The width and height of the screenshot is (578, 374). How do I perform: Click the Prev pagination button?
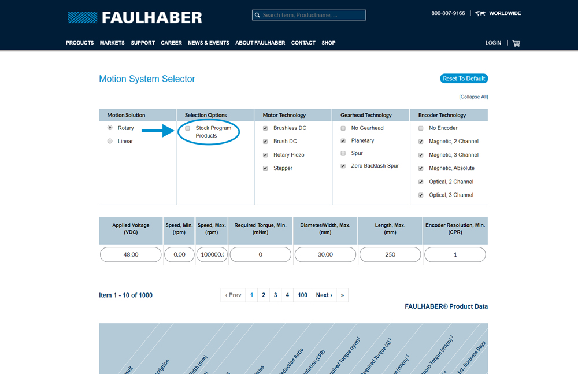coord(233,295)
